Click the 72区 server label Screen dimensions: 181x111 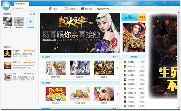click(x=143, y=62)
